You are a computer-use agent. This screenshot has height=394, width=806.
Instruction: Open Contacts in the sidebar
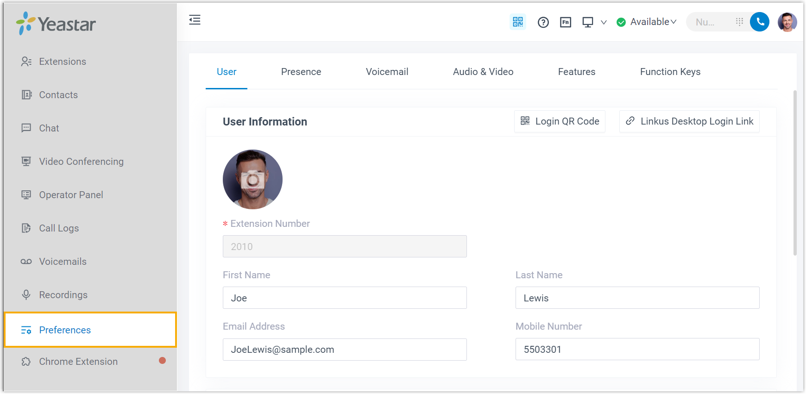point(90,95)
